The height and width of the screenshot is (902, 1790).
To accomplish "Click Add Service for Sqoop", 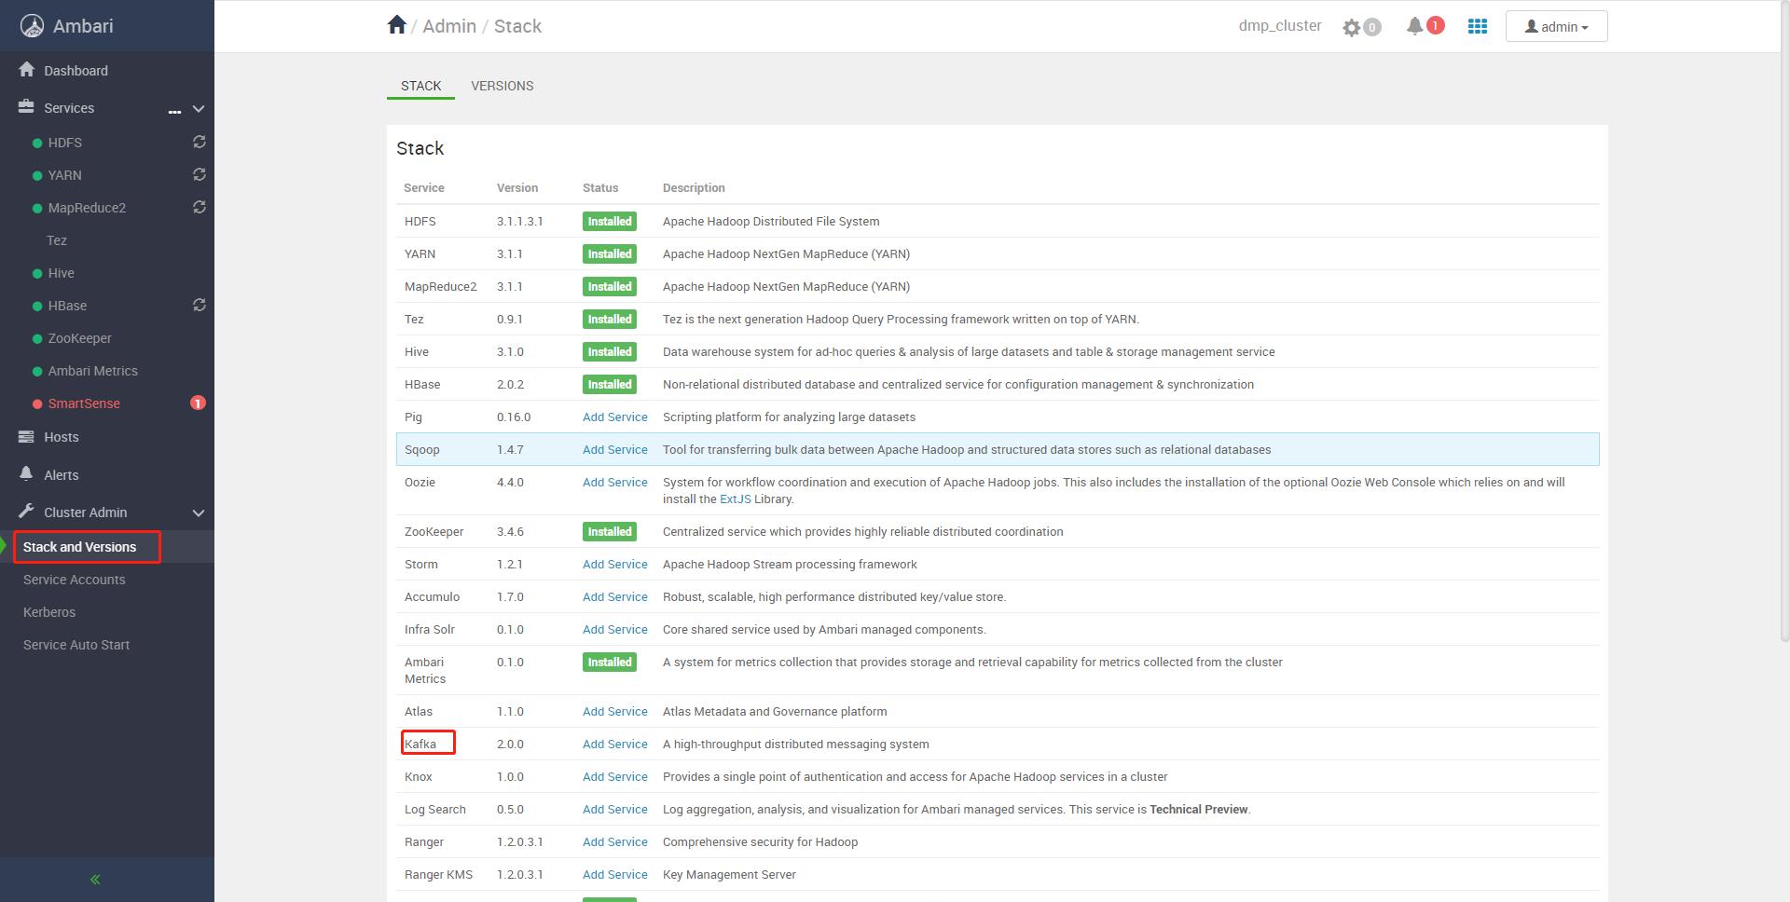I will pyautogui.click(x=615, y=449).
